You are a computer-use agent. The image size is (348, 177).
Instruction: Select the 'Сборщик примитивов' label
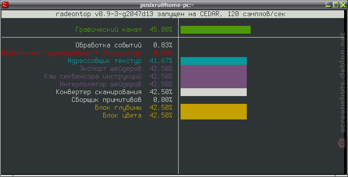(107, 99)
